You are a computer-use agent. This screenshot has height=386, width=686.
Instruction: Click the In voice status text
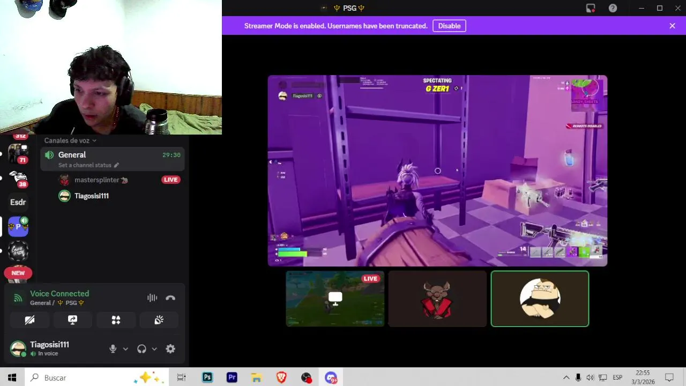click(48, 354)
